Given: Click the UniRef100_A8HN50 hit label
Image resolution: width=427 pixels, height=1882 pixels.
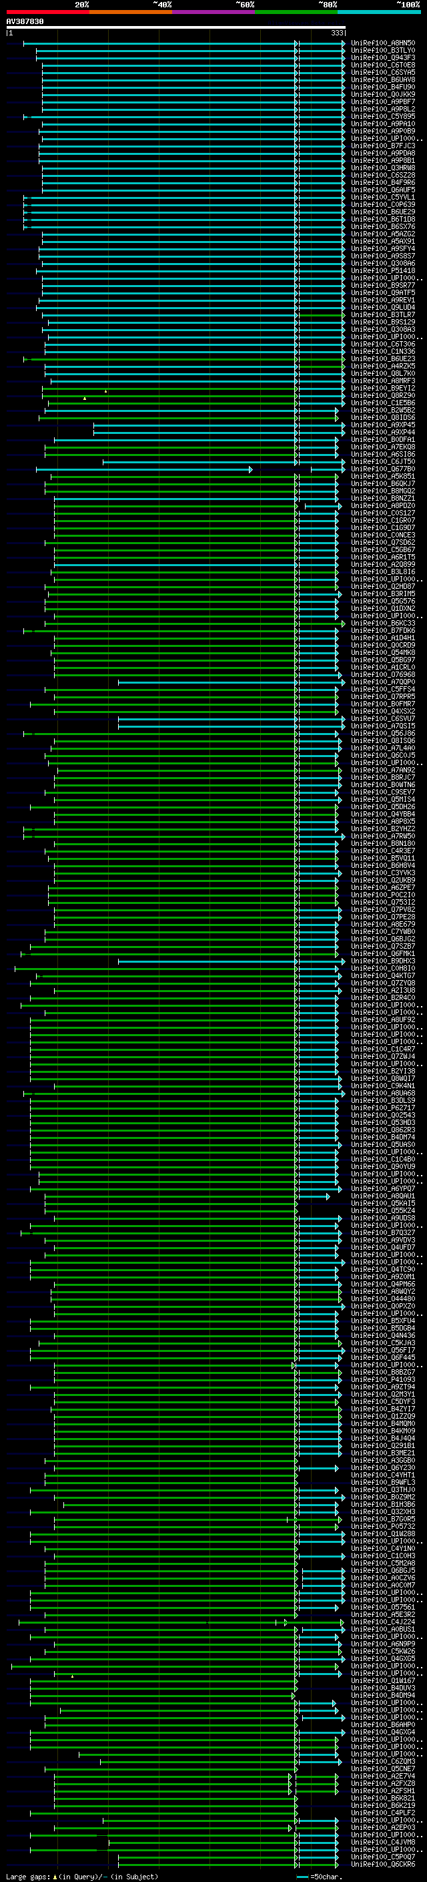Looking at the screenshot, I should click(x=383, y=43).
